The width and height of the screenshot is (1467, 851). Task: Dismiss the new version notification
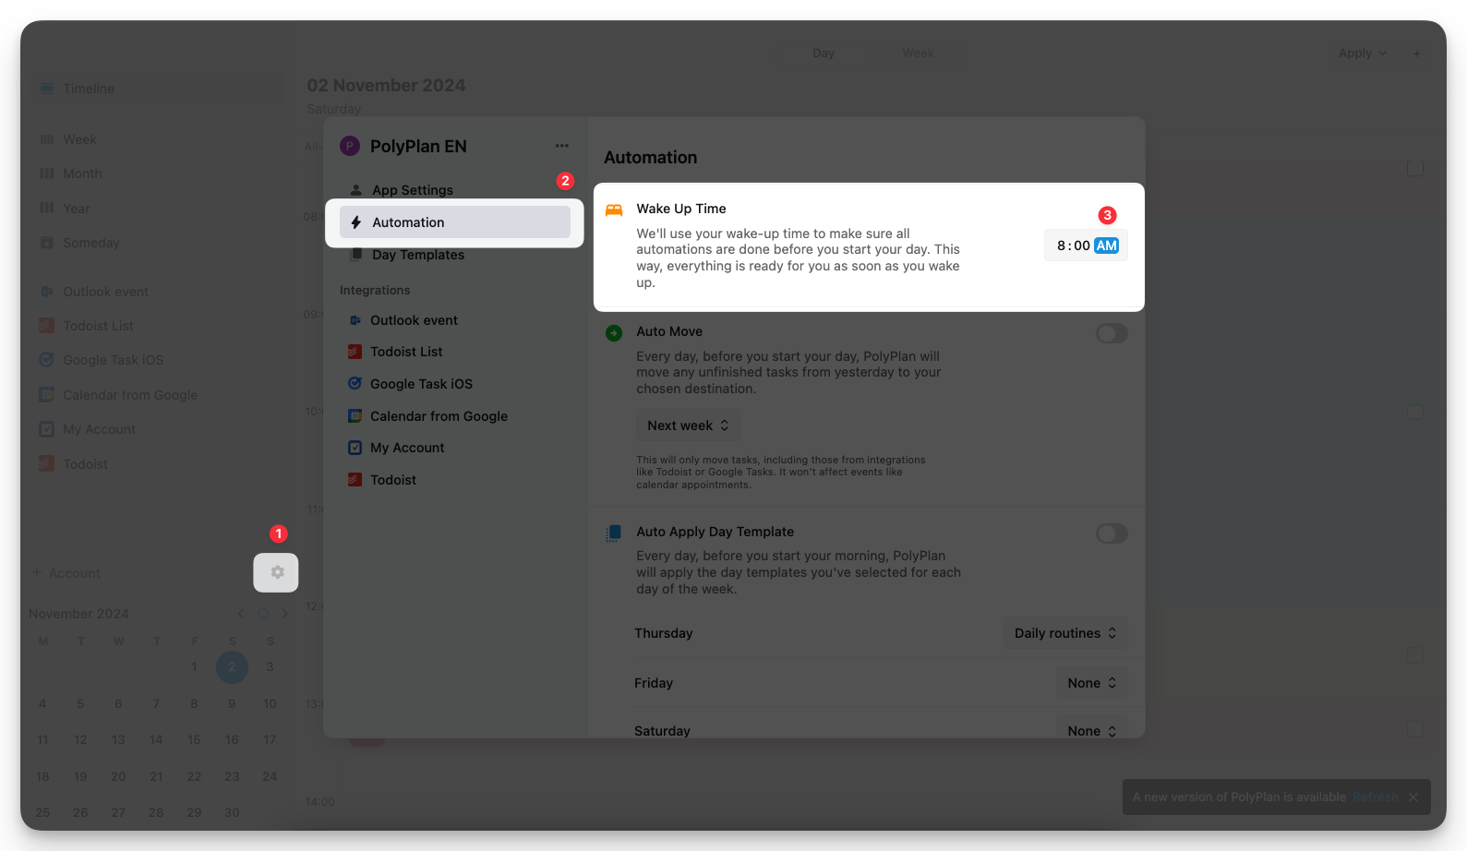[1413, 797]
